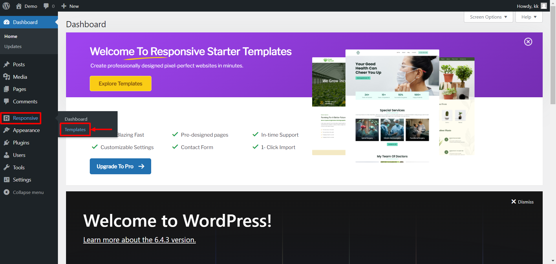The height and width of the screenshot is (264, 556).
Task: Expand the Screen Options dropdown
Action: (x=488, y=17)
